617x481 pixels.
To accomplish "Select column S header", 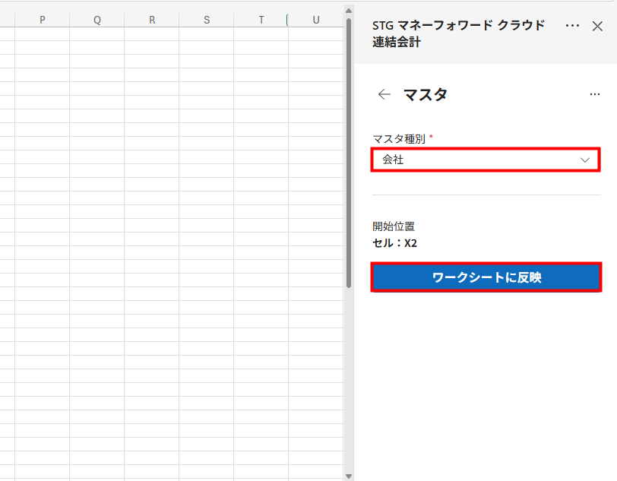I will pyautogui.click(x=207, y=20).
